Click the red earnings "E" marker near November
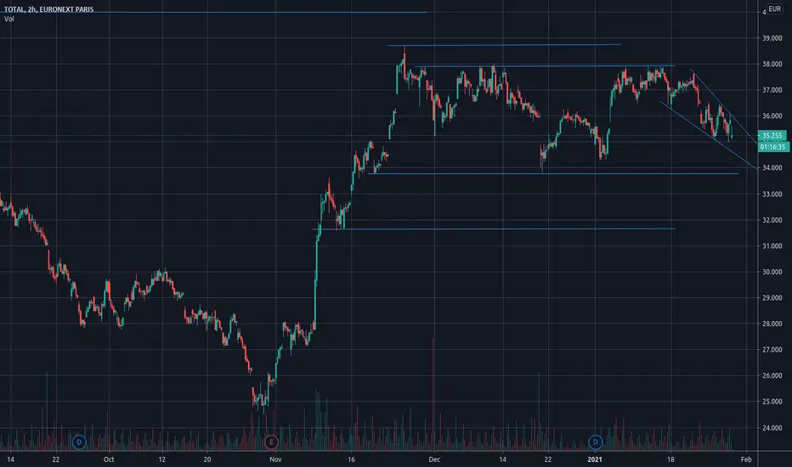 point(271,442)
